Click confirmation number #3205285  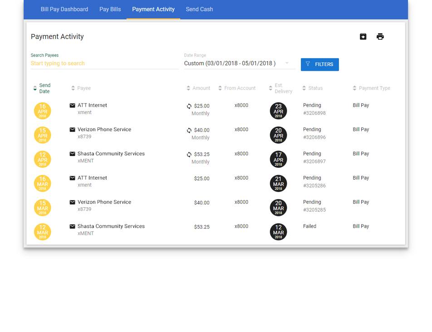(314, 210)
